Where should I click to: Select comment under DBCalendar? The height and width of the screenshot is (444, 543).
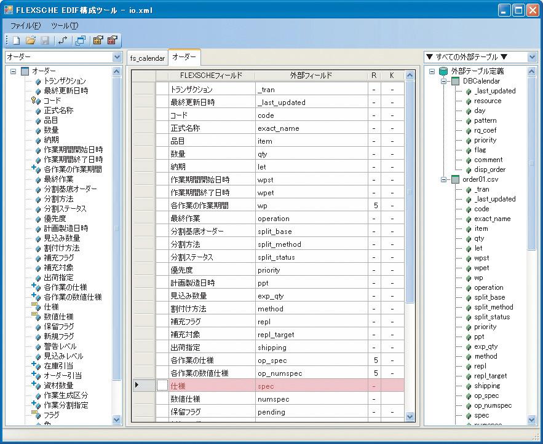(488, 160)
